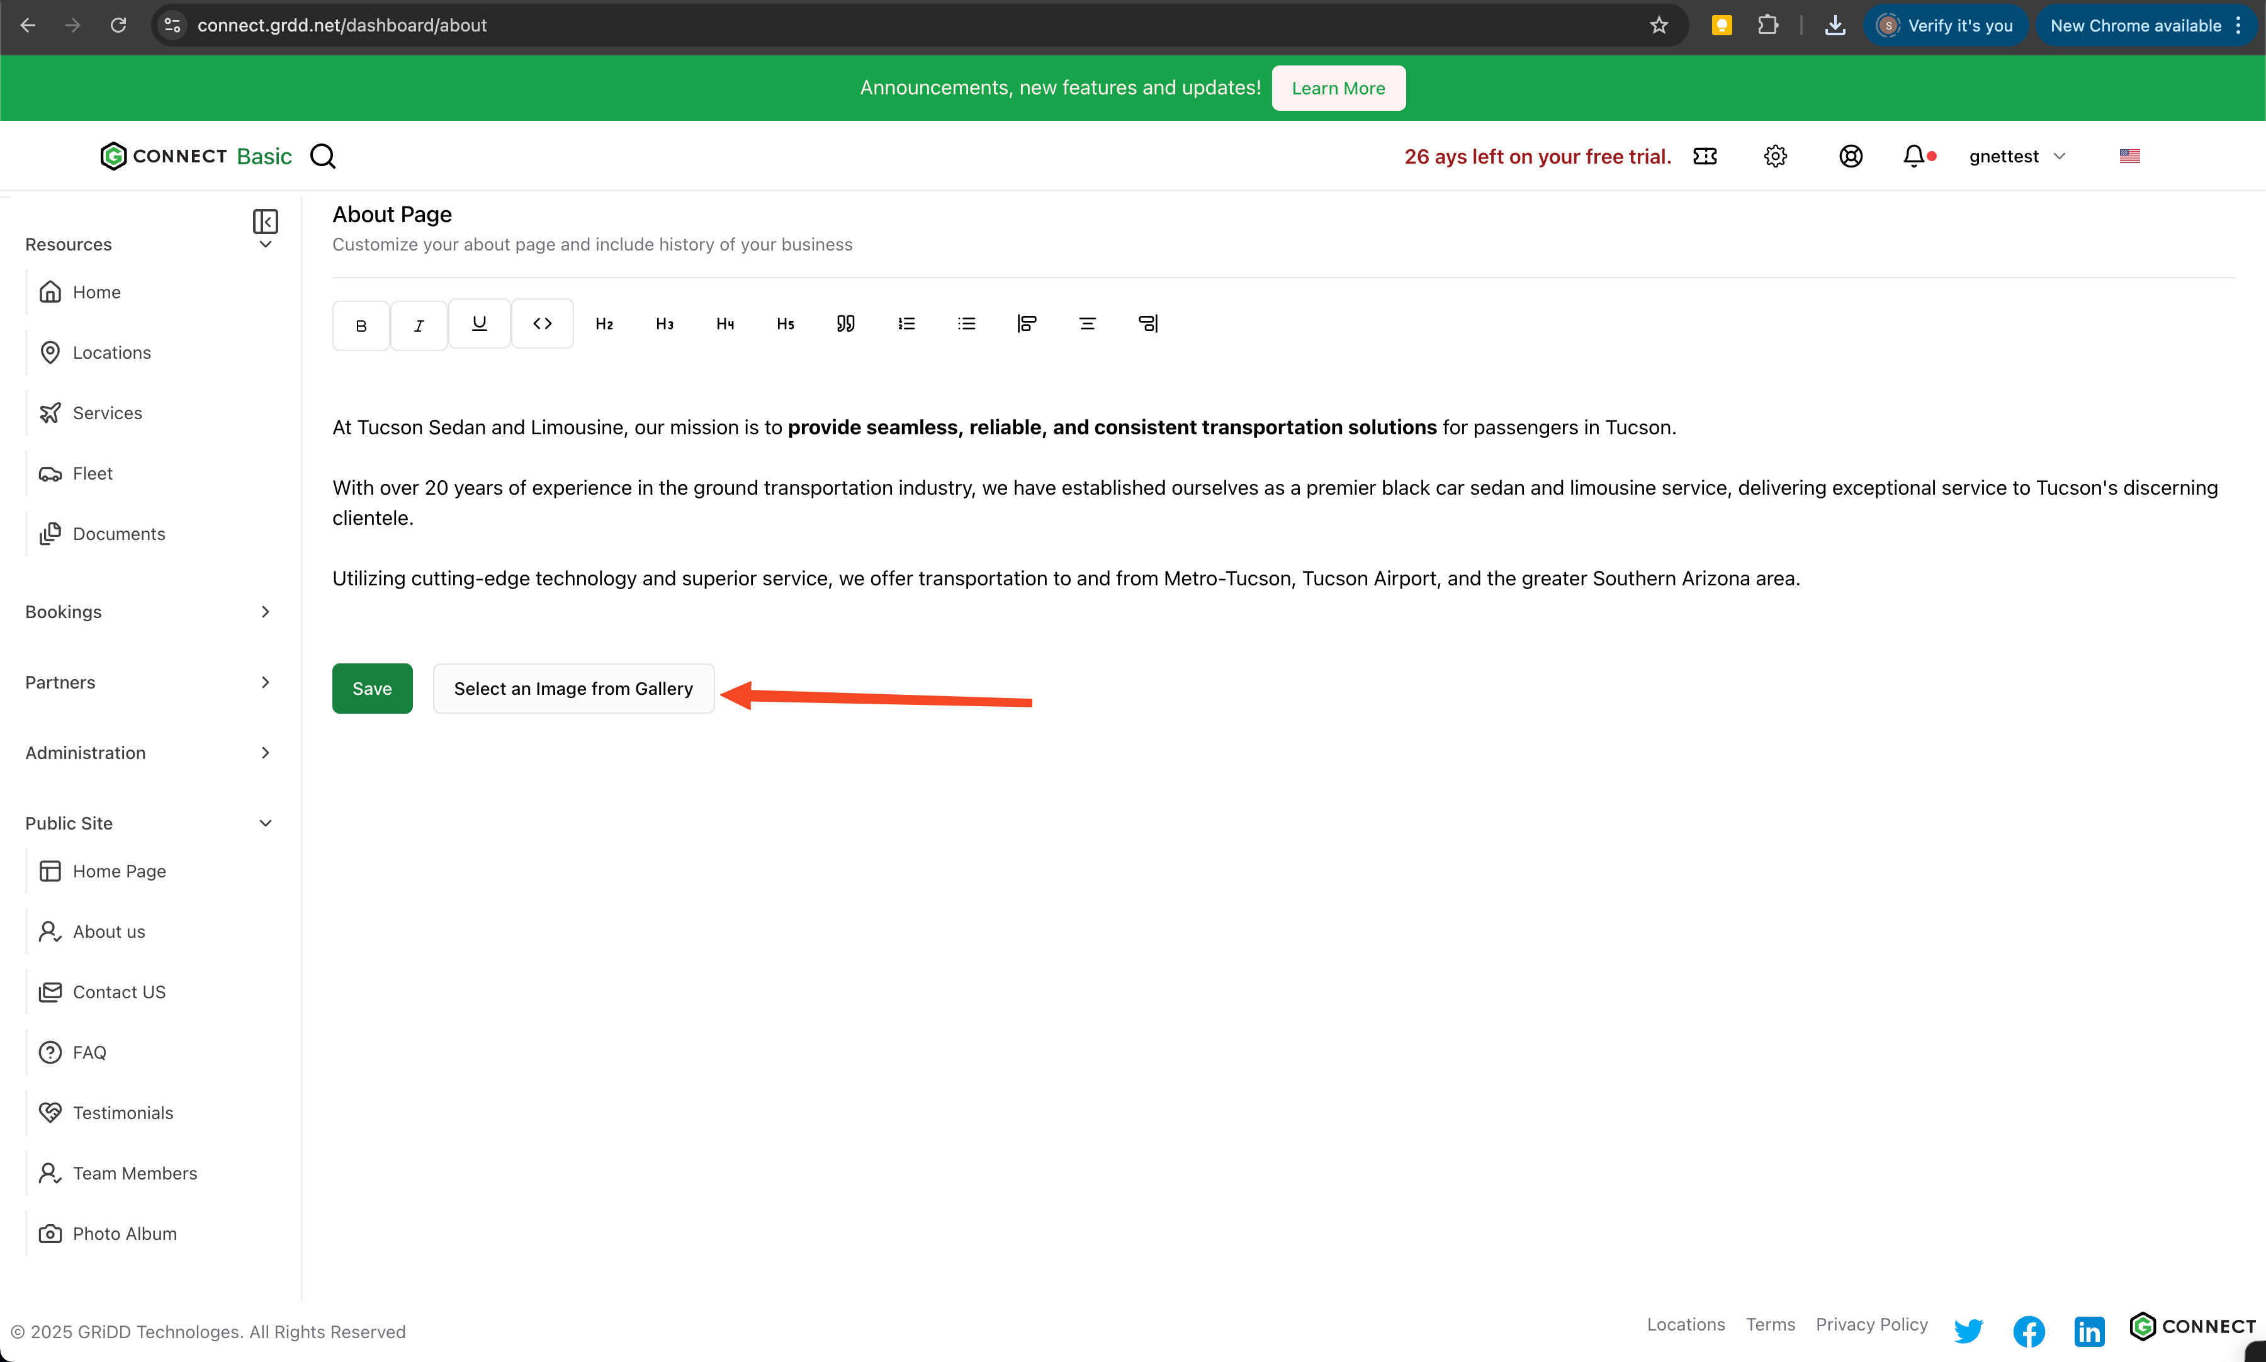Screen dimensions: 2266x1362
Task: Apply bullet list formatting
Action: pyautogui.click(x=966, y=323)
